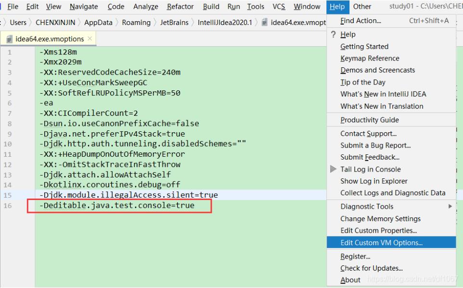Open the Navigate menu

coord(83,7)
